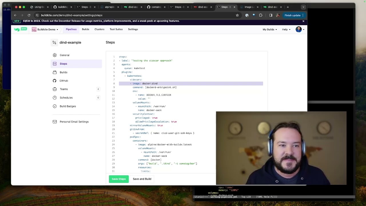Switch to the 'Using Do' browser tab
This screenshot has width=366, height=206.
(x=39, y=7)
